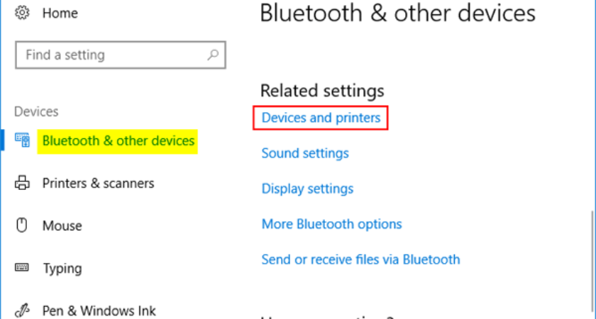Open the Typing settings section
The width and height of the screenshot is (596, 319).
(x=62, y=269)
